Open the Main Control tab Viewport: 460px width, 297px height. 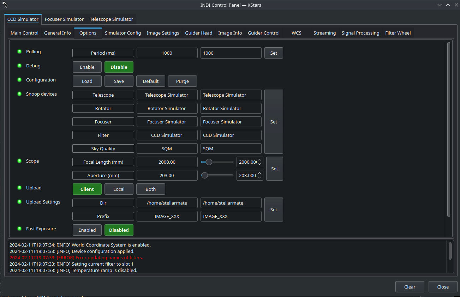coord(25,33)
